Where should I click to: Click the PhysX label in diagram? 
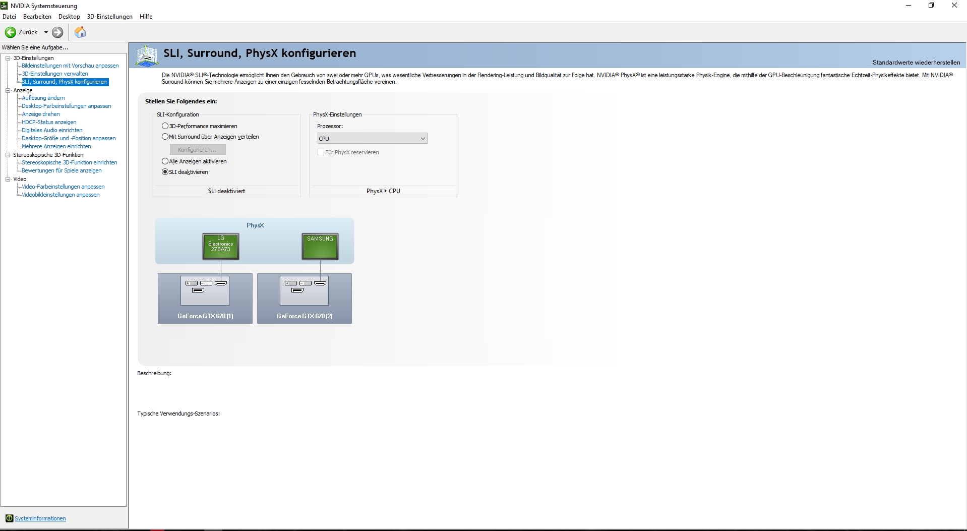click(255, 225)
